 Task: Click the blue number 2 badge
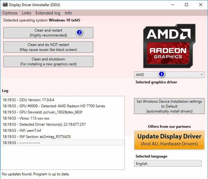(x=79, y=32)
